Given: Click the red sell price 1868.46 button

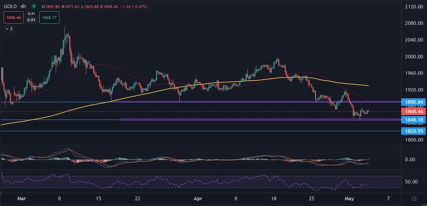Looking at the screenshot, I should 11,17.
